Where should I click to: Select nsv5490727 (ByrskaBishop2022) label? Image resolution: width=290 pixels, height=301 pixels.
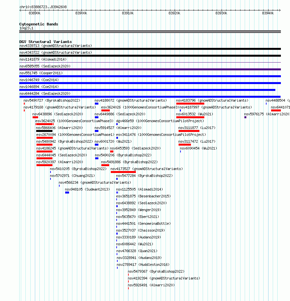click(x=52, y=100)
